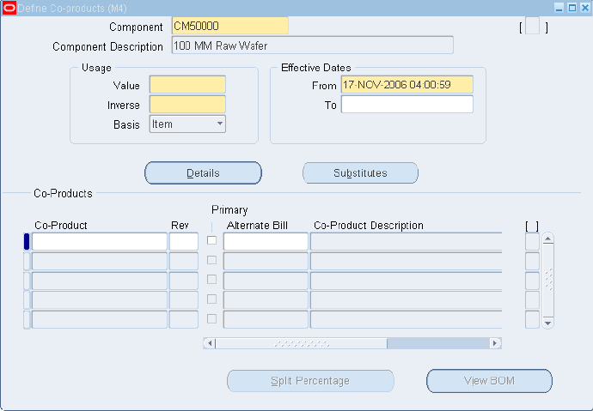Viewport: 593px width, 411px height.
Task: Click the first row Rev field
Action: pos(183,242)
